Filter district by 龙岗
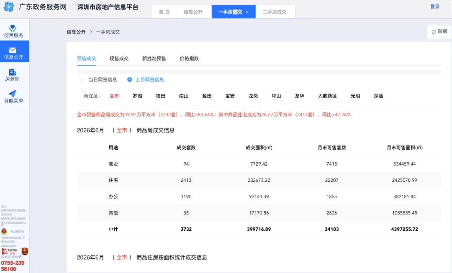Image resolution: width=452 pixels, height=273 pixels. (x=253, y=96)
